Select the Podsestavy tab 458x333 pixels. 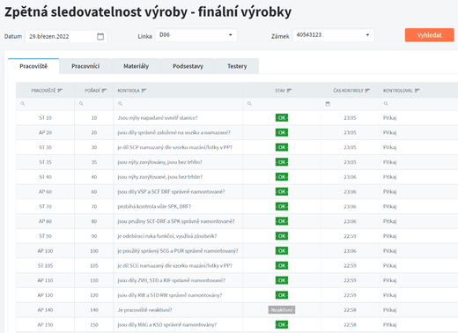(188, 66)
